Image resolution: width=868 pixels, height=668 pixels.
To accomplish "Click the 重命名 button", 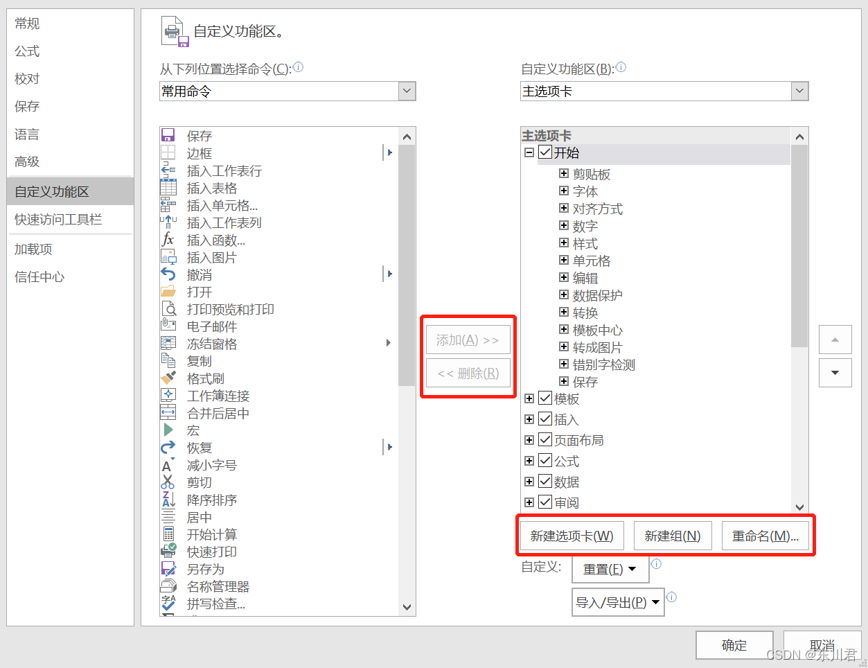I will point(765,536).
